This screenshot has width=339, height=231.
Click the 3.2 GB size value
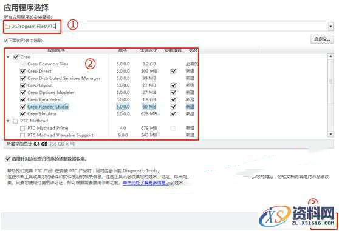149,64
